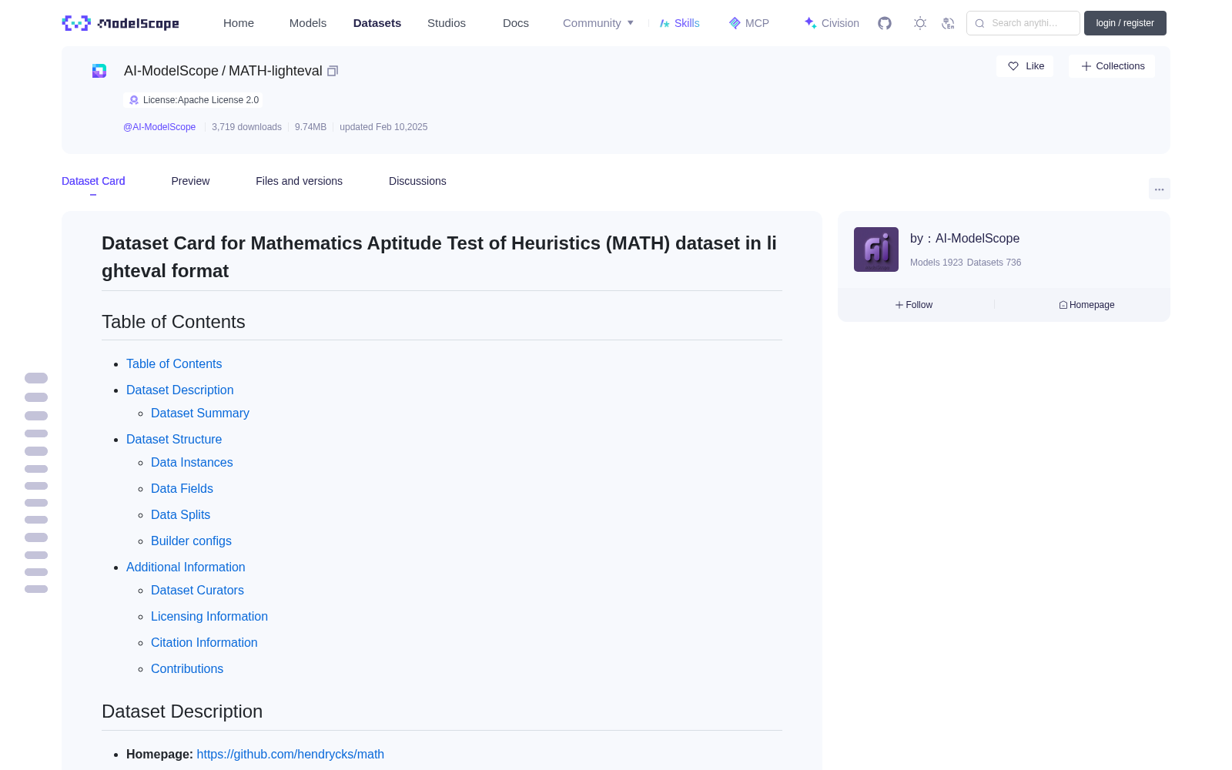Open the Studios menu item
Image resolution: width=1232 pixels, height=770 pixels.
pos(447,23)
